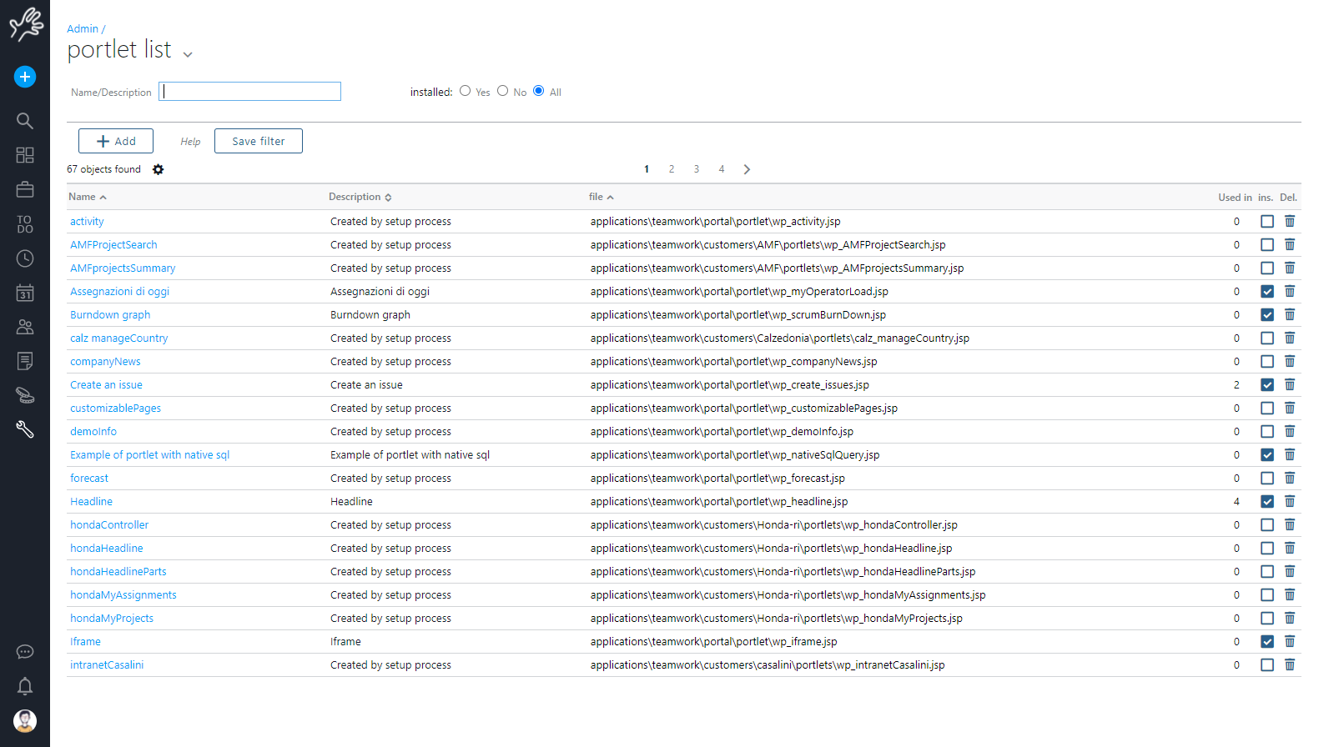Expand the portlet list title dropdown
This screenshot has width=1334, height=747.
pyautogui.click(x=188, y=54)
